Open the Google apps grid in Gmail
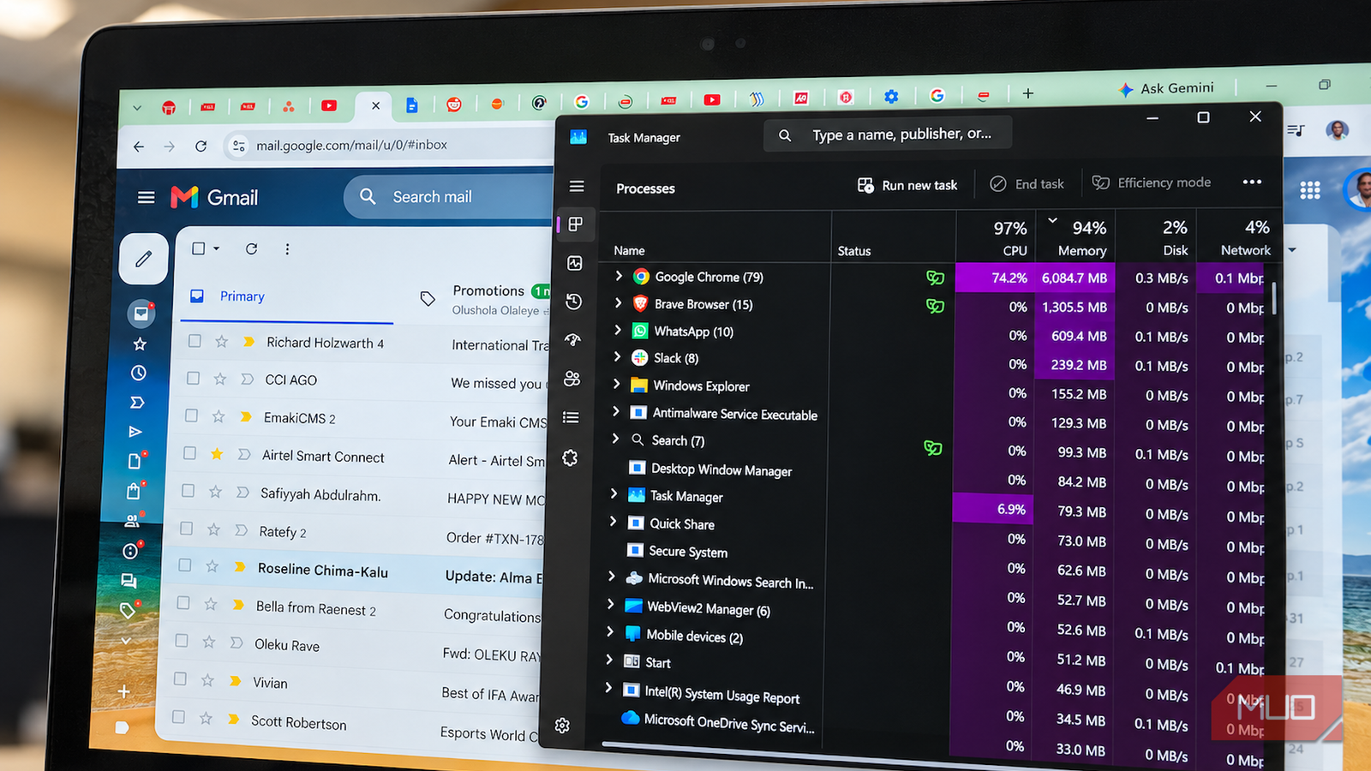1371x771 pixels. (x=1310, y=190)
